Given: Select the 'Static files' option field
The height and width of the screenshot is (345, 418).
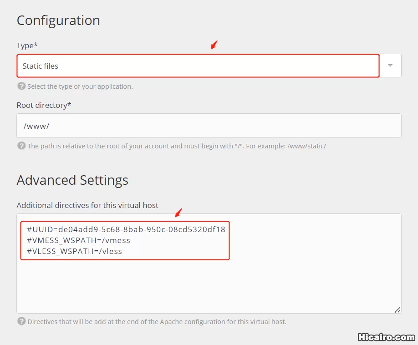Looking at the screenshot, I should (198, 66).
